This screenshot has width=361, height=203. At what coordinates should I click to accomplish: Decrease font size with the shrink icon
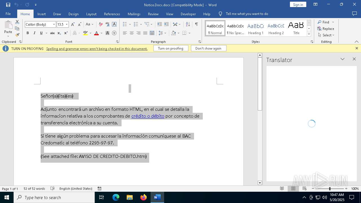[x=80, y=25]
